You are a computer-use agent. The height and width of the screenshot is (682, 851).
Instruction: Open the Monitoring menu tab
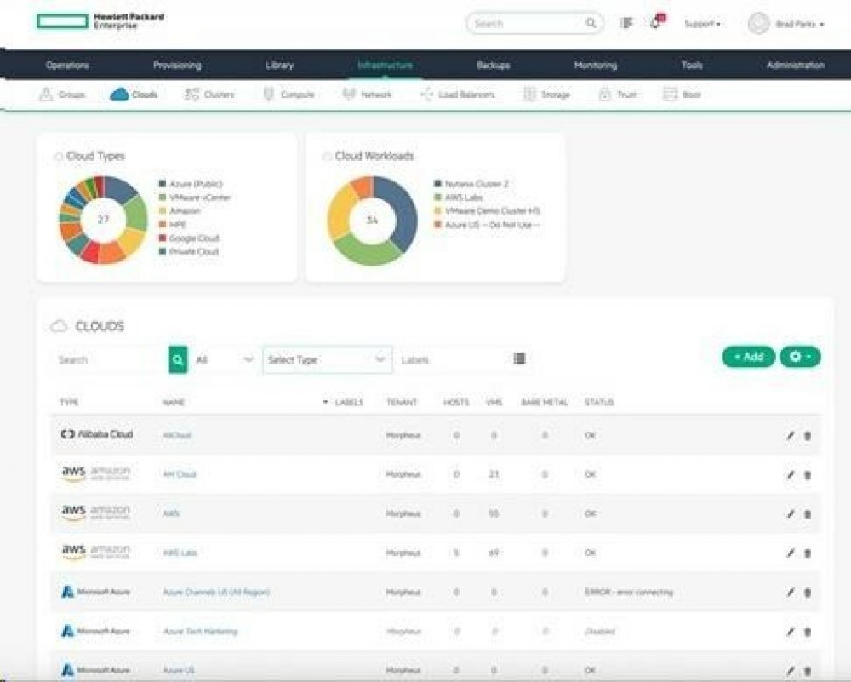click(595, 66)
